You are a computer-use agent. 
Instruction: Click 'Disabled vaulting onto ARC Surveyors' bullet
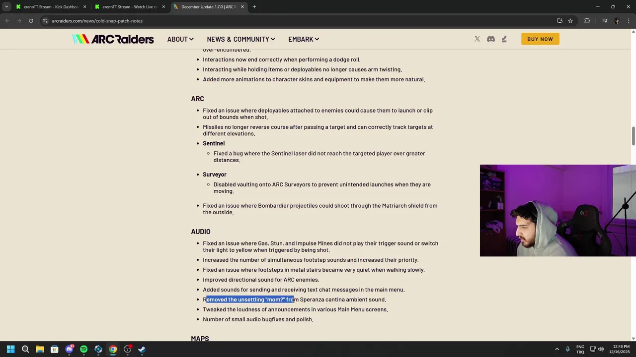point(322,188)
